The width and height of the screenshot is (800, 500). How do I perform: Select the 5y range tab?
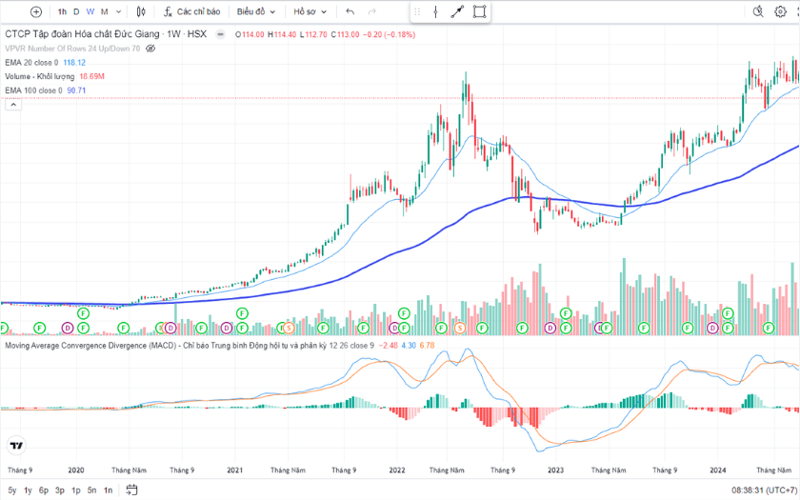[12, 490]
